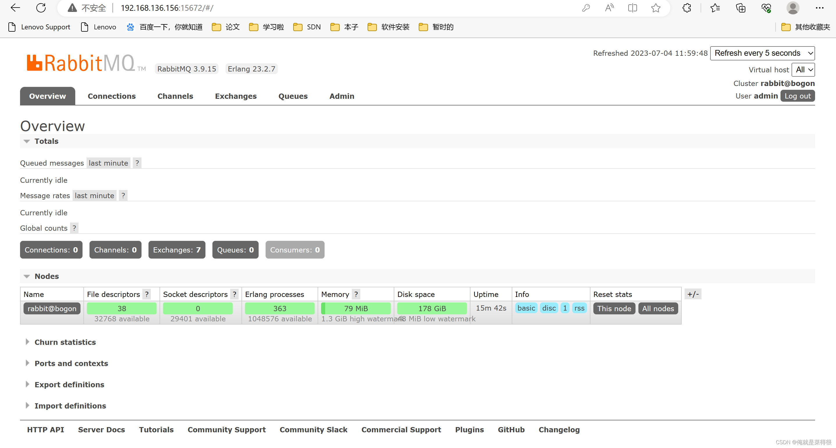Open the browser extensions puzzle icon
The width and height of the screenshot is (836, 448).
click(x=687, y=8)
